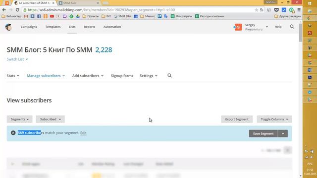Viewport: 317px width, 178px height.
Task: Open the Reports section
Action: point(89,27)
